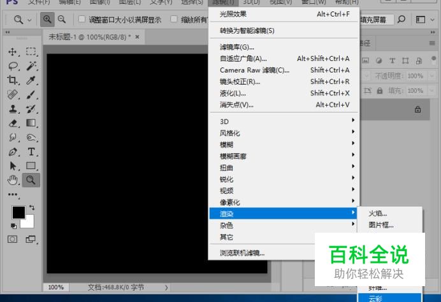
Task: Select the Eraser tool
Action: (13, 123)
